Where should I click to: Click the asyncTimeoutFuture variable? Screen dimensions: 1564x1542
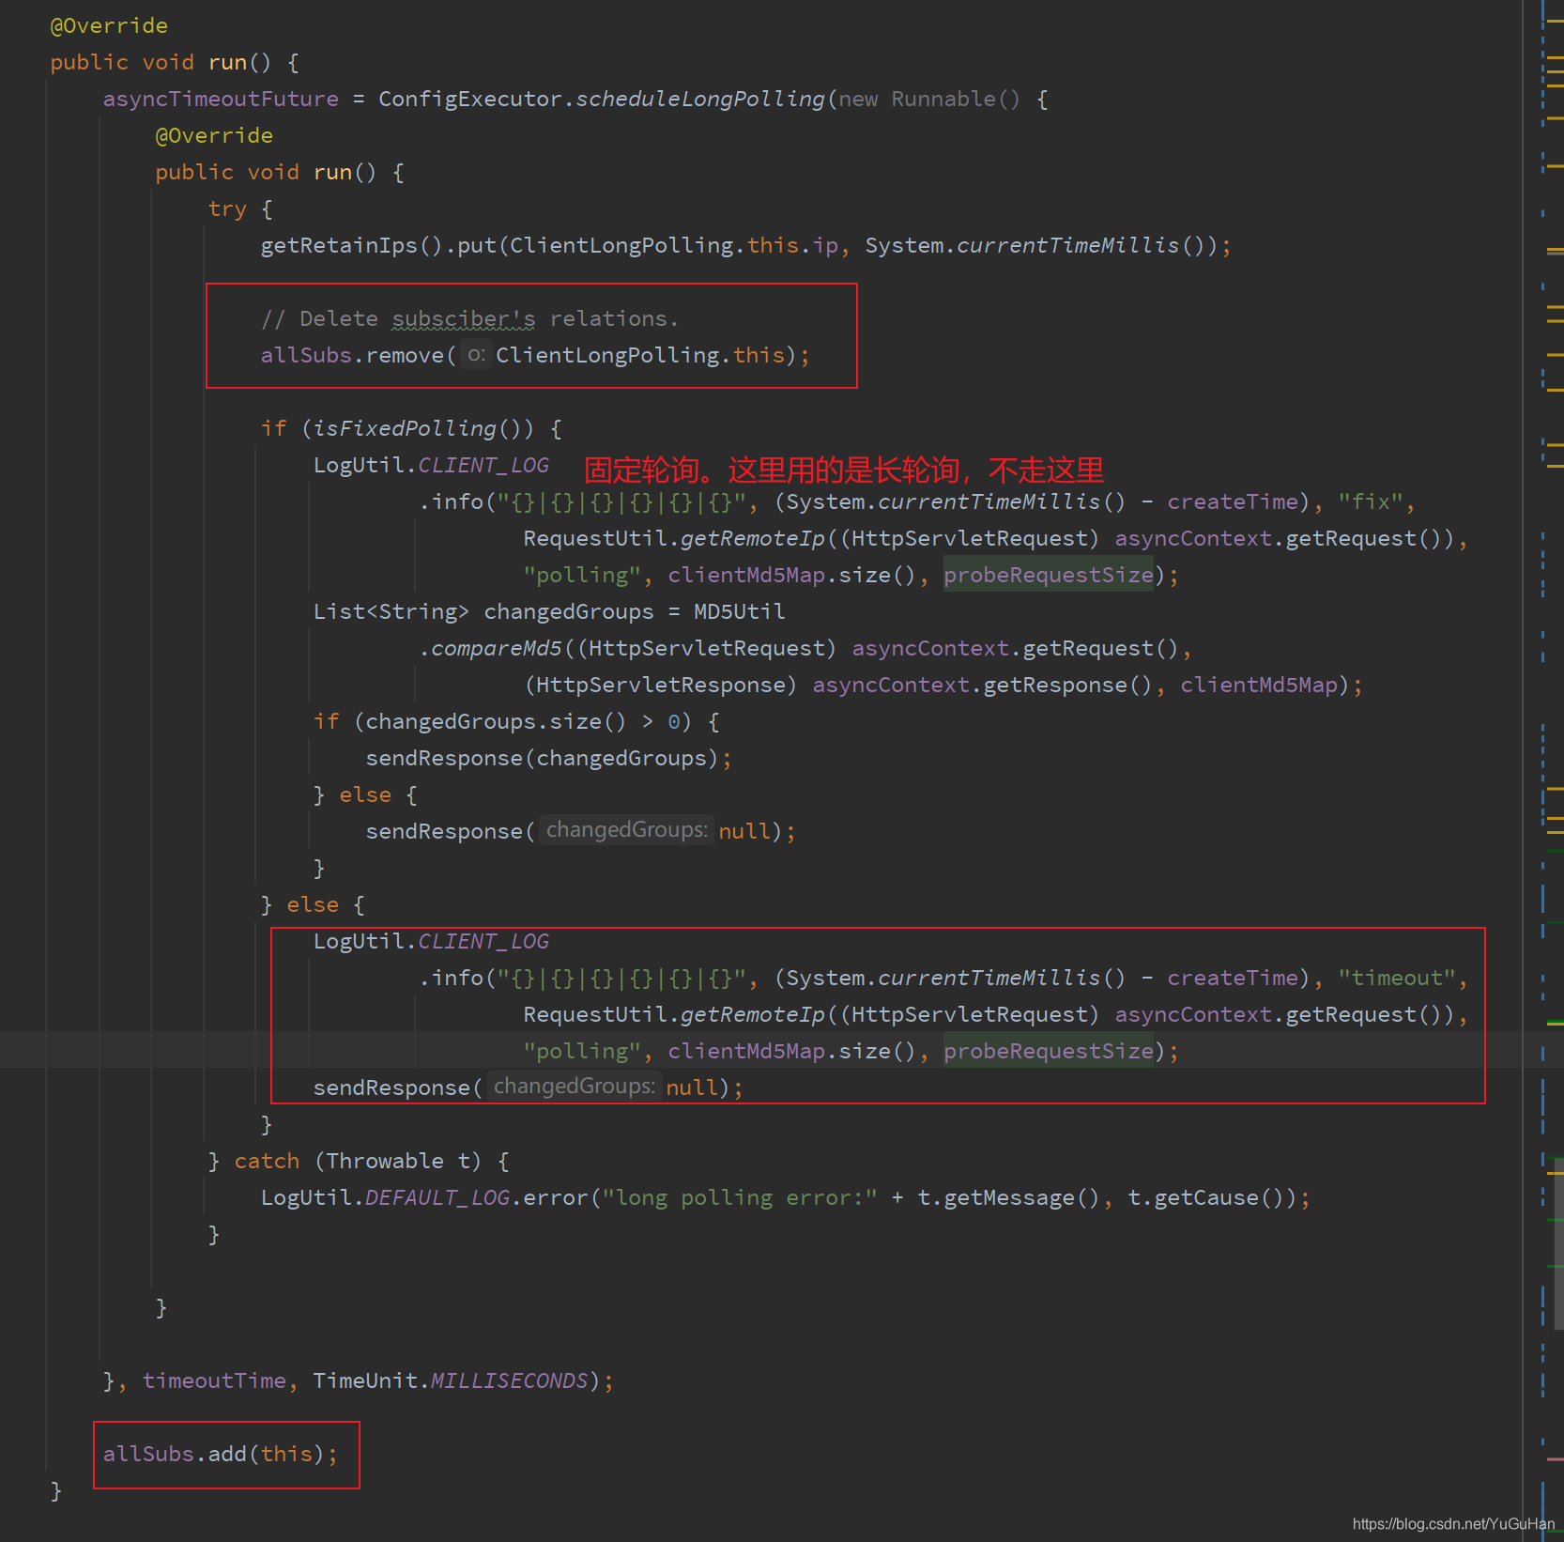click(x=221, y=100)
